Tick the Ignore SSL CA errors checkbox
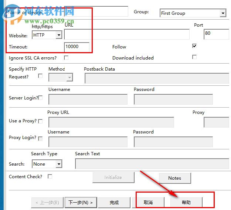231x210 pixels. click(66, 58)
